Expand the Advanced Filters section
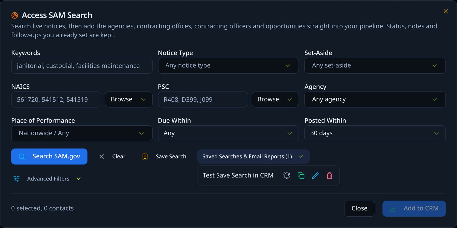 point(47,179)
